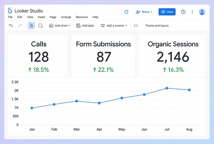Select the Organic Sessions value 2,146

(x=173, y=57)
